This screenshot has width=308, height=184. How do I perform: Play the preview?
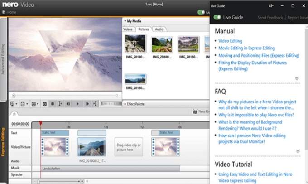point(77,104)
